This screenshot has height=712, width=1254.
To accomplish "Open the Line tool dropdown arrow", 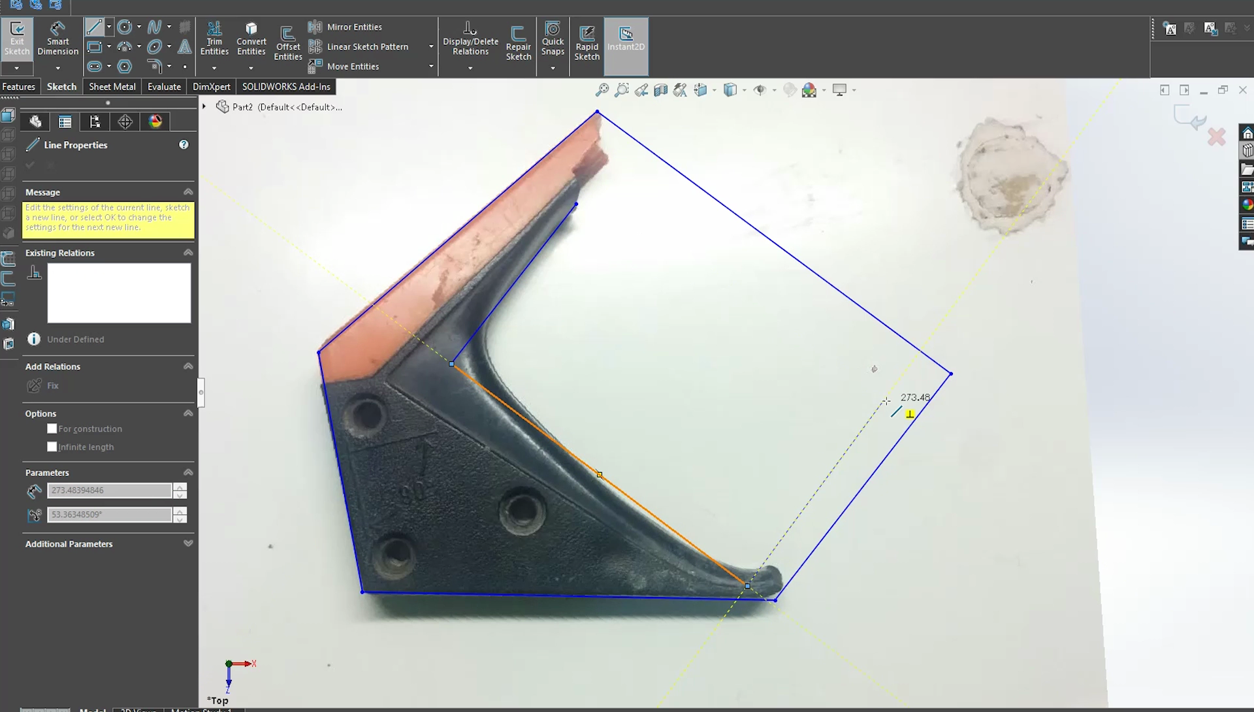I will [109, 27].
